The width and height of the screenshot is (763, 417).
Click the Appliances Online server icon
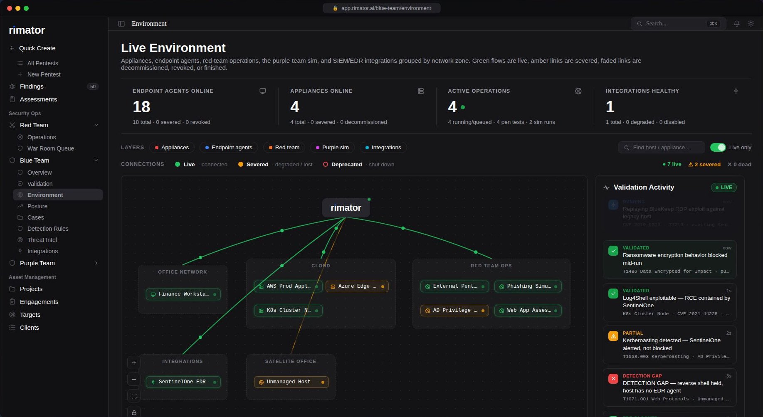click(x=421, y=91)
